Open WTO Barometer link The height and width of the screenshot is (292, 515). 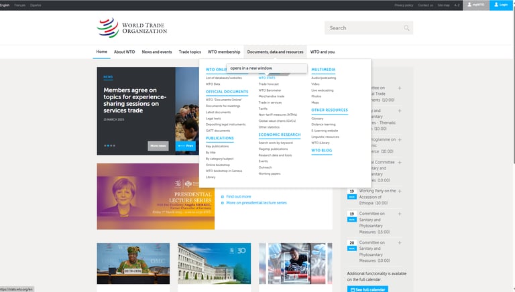click(x=270, y=90)
